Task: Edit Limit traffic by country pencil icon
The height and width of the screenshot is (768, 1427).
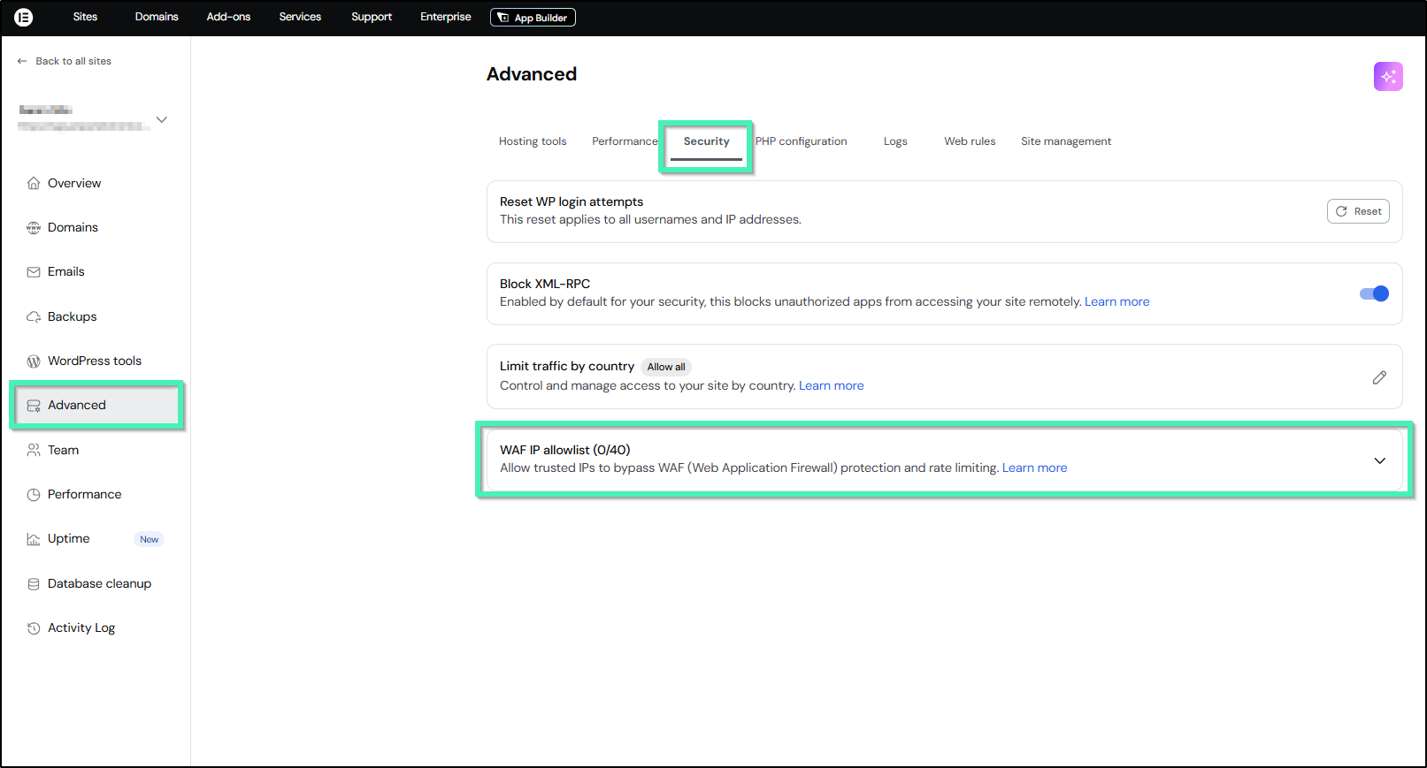Action: click(1379, 377)
